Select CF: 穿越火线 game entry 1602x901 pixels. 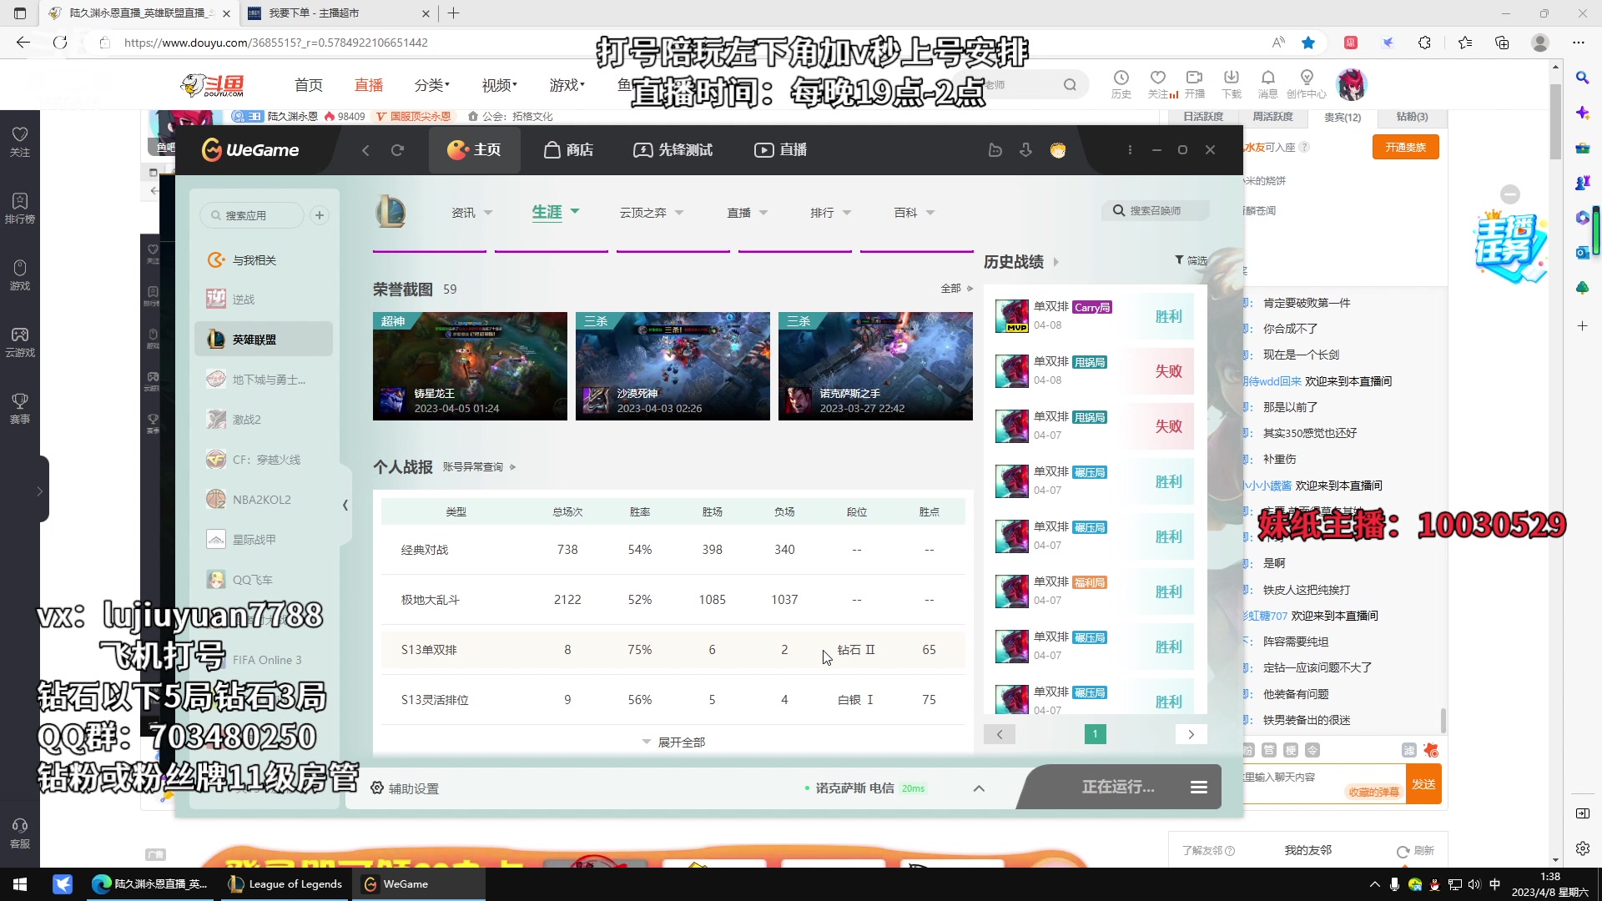coord(264,460)
